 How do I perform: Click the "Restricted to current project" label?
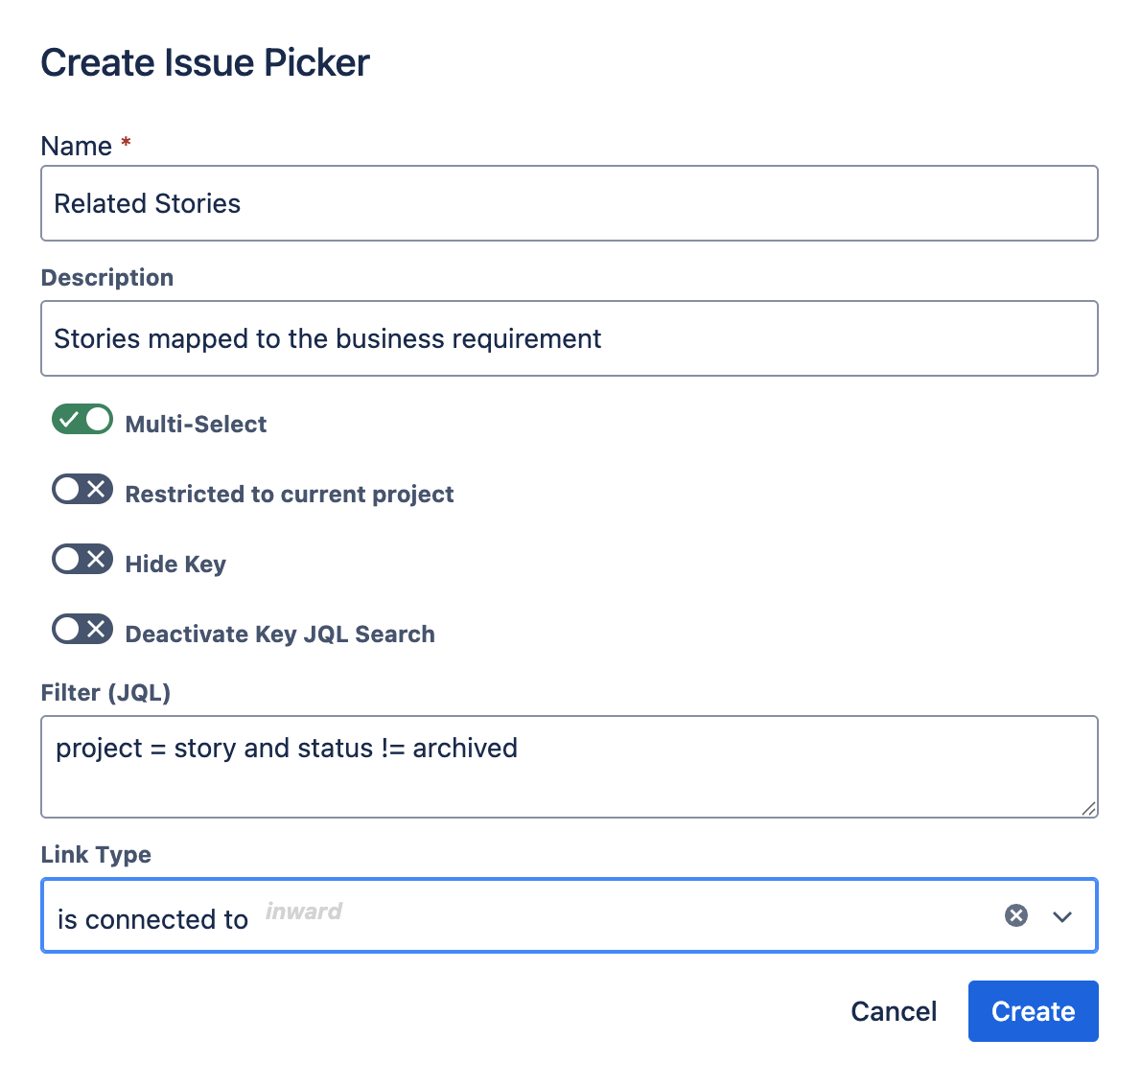pyautogui.click(x=290, y=494)
